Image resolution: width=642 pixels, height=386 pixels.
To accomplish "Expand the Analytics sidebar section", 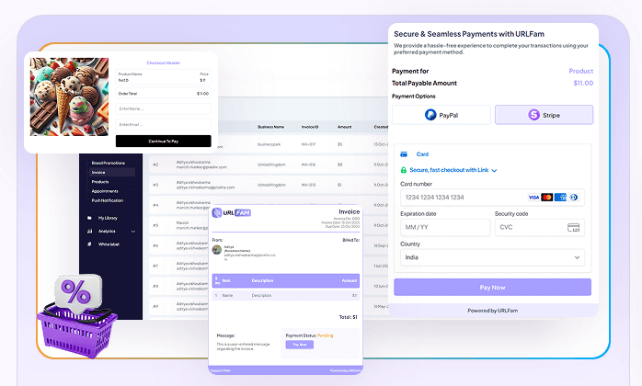I will coord(134,231).
